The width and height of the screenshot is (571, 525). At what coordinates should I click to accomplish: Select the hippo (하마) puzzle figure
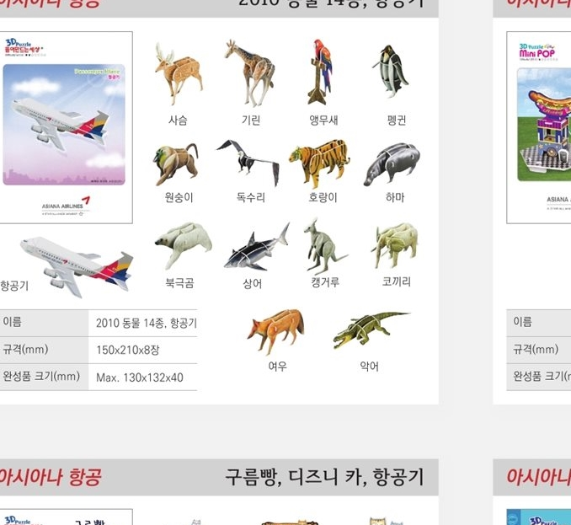click(x=392, y=164)
